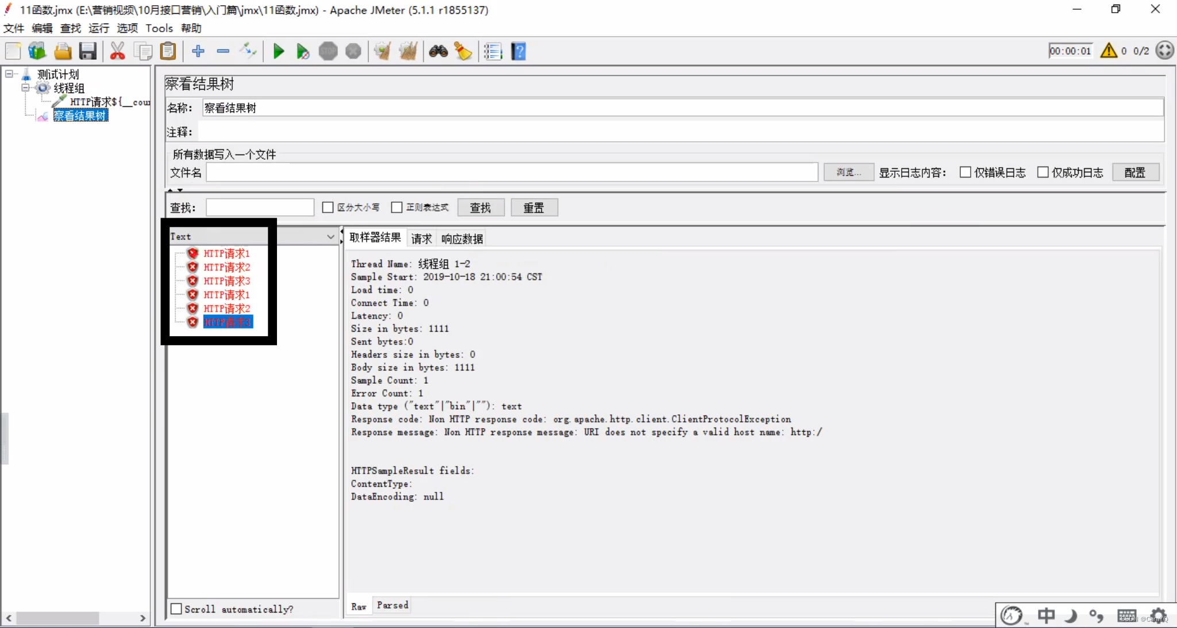Enable the 仅成功日志 checkbox
This screenshot has height=628, width=1177.
(1043, 172)
